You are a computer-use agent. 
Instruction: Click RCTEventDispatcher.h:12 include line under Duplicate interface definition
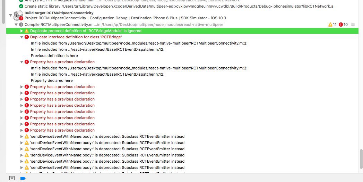point(97,49)
